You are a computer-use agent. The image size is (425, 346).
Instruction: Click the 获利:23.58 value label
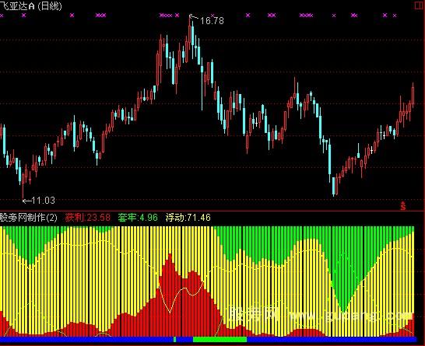pyautogui.click(x=88, y=218)
